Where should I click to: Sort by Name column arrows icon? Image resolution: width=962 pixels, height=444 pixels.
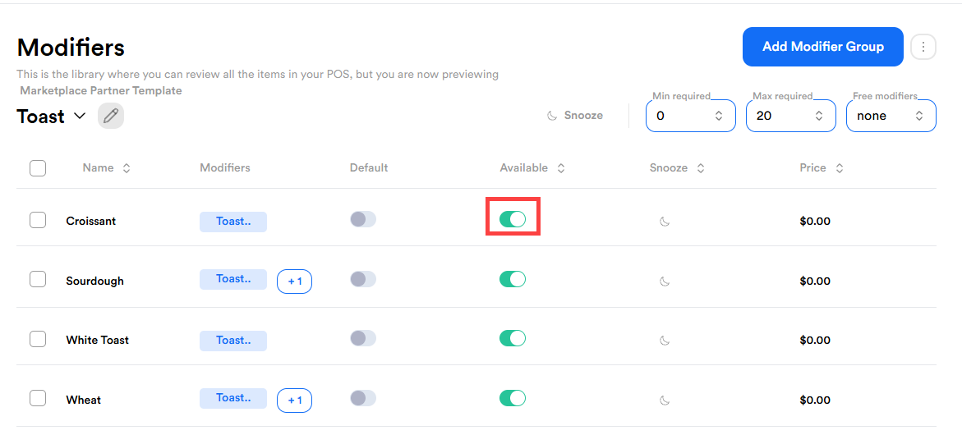(127, 168)
